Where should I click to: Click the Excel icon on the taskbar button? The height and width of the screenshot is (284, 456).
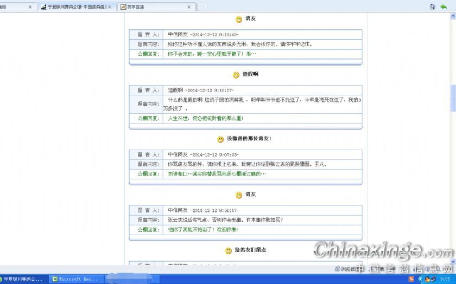tap(55, 279)
